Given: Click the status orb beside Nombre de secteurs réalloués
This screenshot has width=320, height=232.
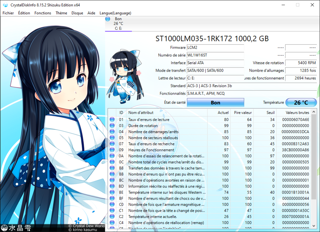Looking at the screenshot, I should [112, 138].
